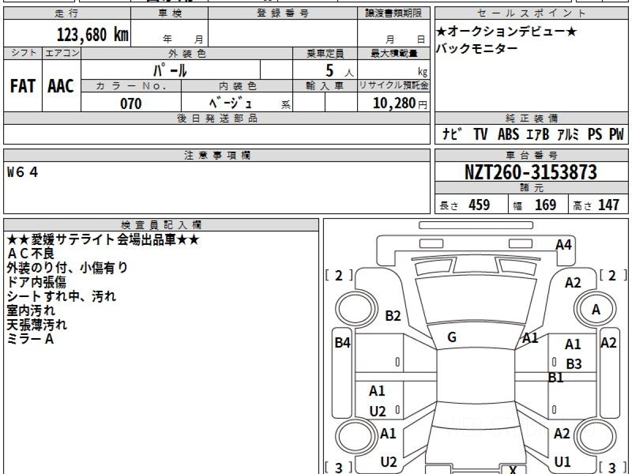
Task: Click the FAT shift value
Action: tap(23, 86)
